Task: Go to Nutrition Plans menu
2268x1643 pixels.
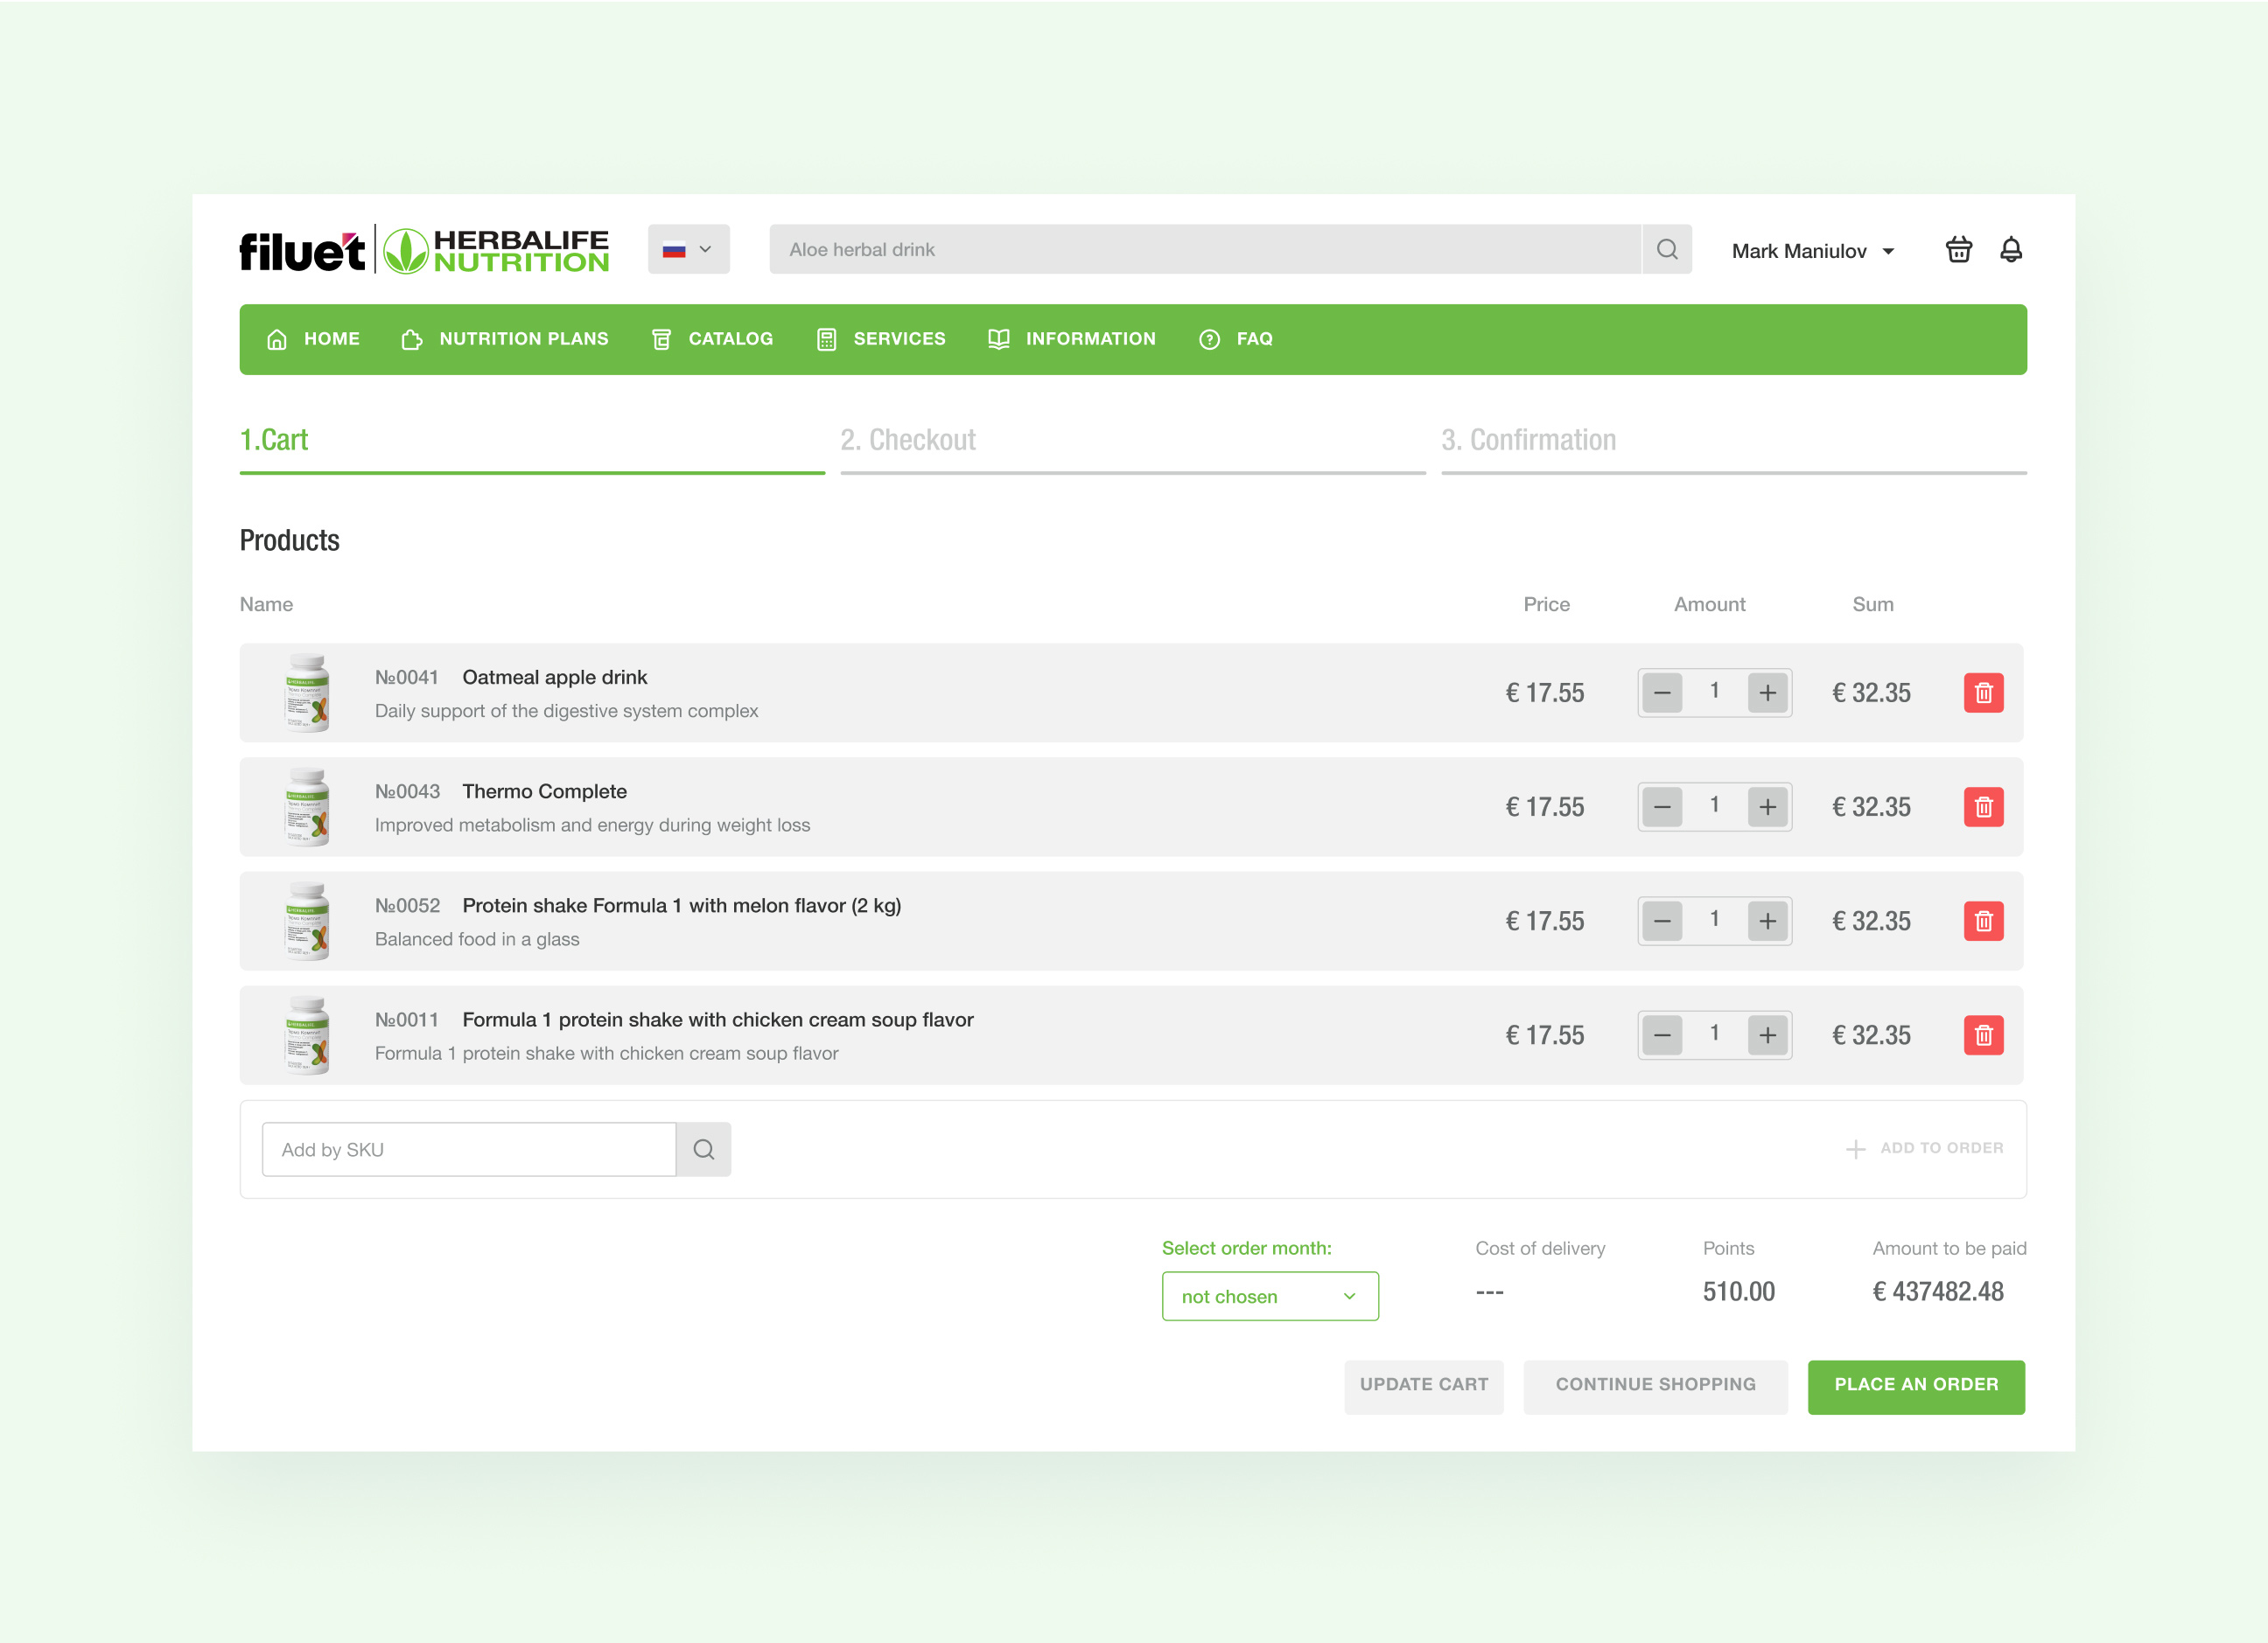Action: tap(505, 338)
